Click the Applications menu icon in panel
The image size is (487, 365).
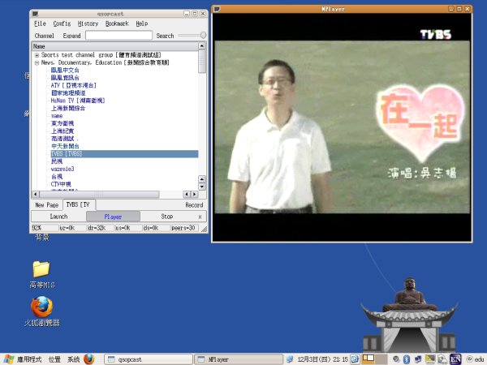click(x=7, y=359)
